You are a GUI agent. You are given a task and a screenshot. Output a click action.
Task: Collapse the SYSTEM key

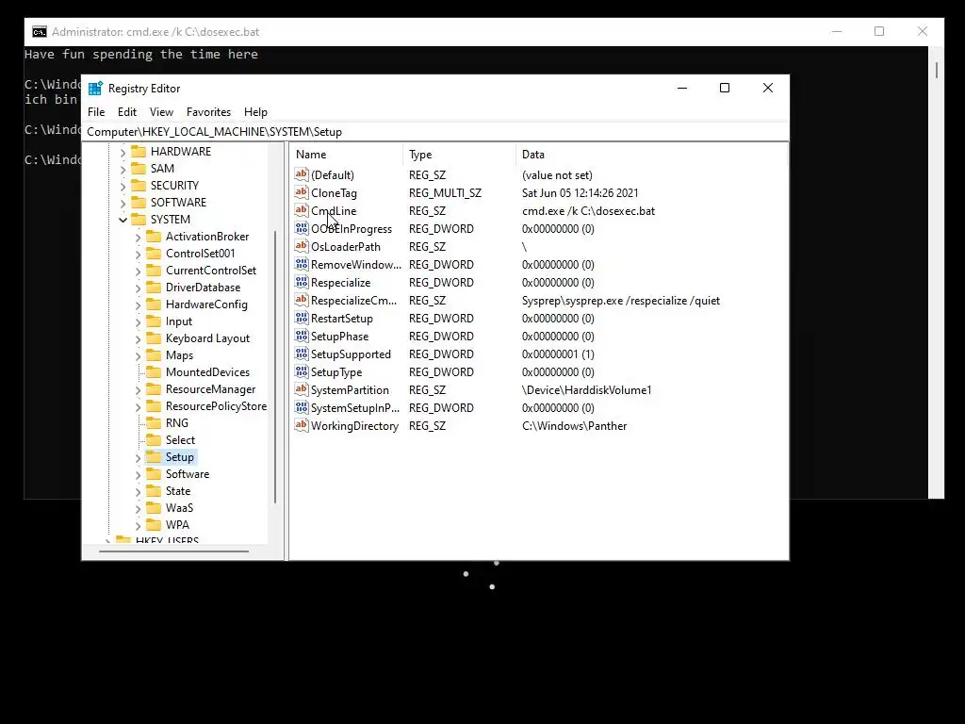(123, 220)
